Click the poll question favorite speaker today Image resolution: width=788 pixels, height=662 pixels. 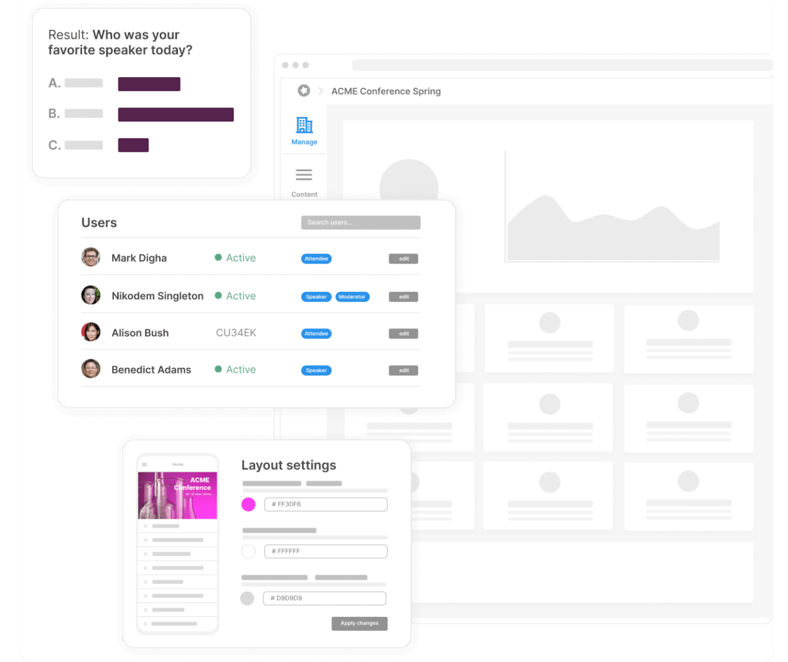pos(120,42)
